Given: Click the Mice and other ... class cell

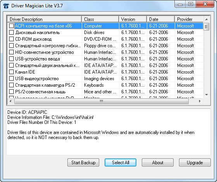Looking at the screenshot, I should pos(100,92).
